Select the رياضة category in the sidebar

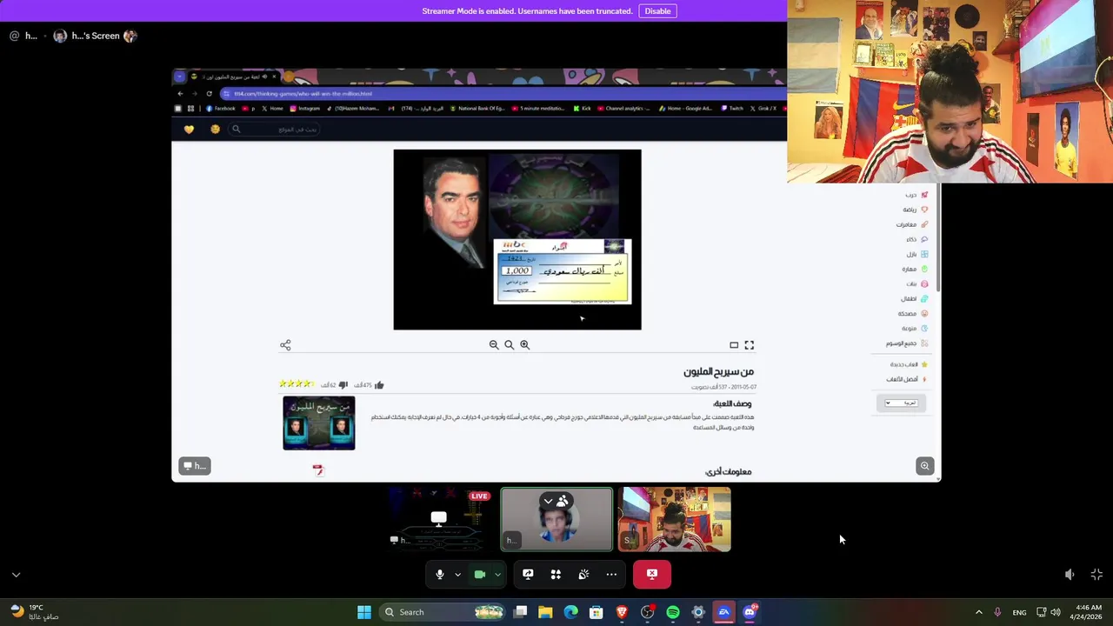coord(915,210)
